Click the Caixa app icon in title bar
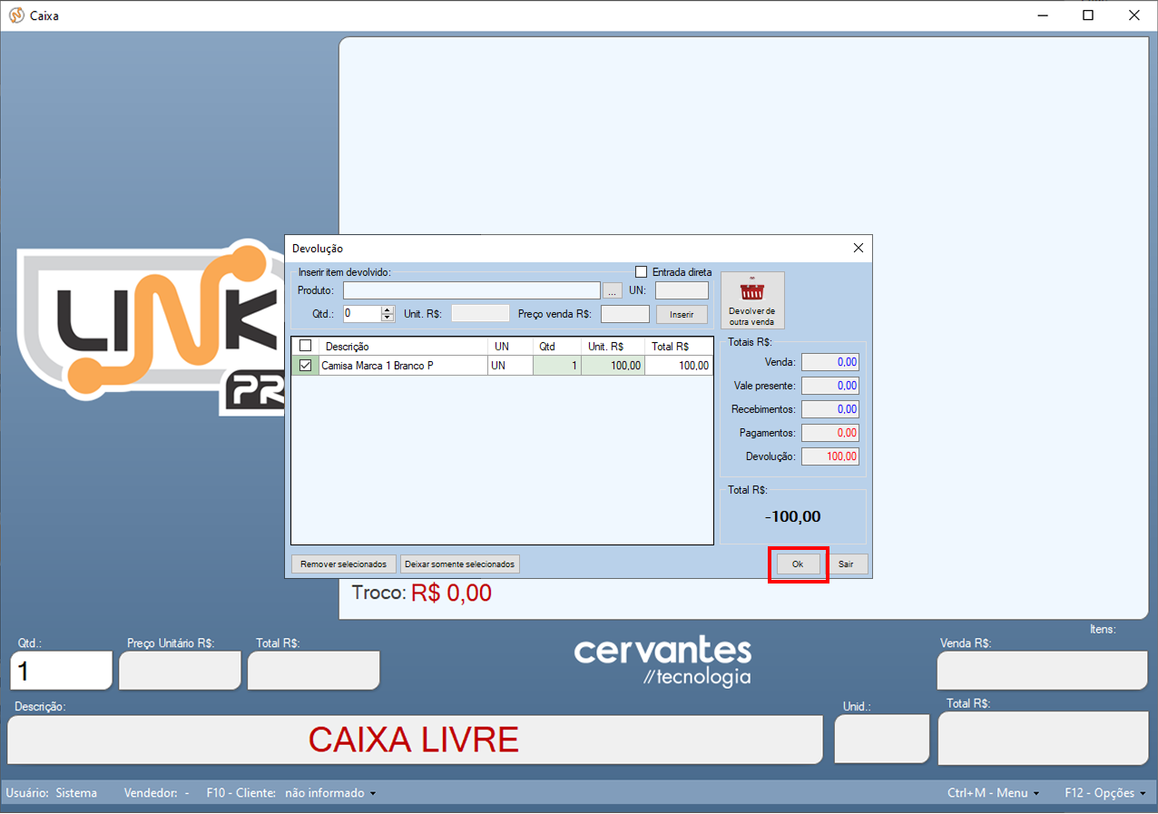1158x814 pixels. pos(16,15)
